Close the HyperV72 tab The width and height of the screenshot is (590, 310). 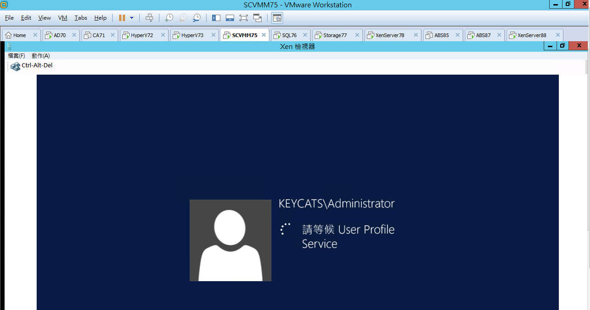[x=163, y=35]
